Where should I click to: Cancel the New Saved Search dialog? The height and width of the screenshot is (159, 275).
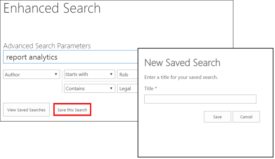[x=246, y=117]
